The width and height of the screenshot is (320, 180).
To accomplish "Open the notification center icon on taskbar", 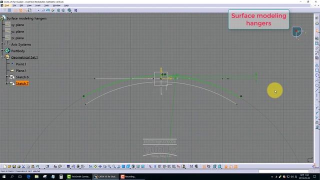I will 314,176.
